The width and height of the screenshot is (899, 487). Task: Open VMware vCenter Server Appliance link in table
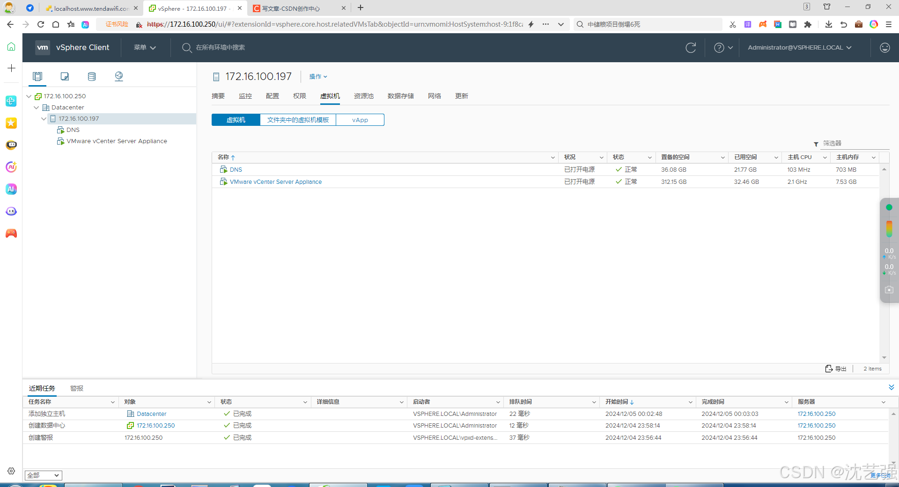[276, 182]
